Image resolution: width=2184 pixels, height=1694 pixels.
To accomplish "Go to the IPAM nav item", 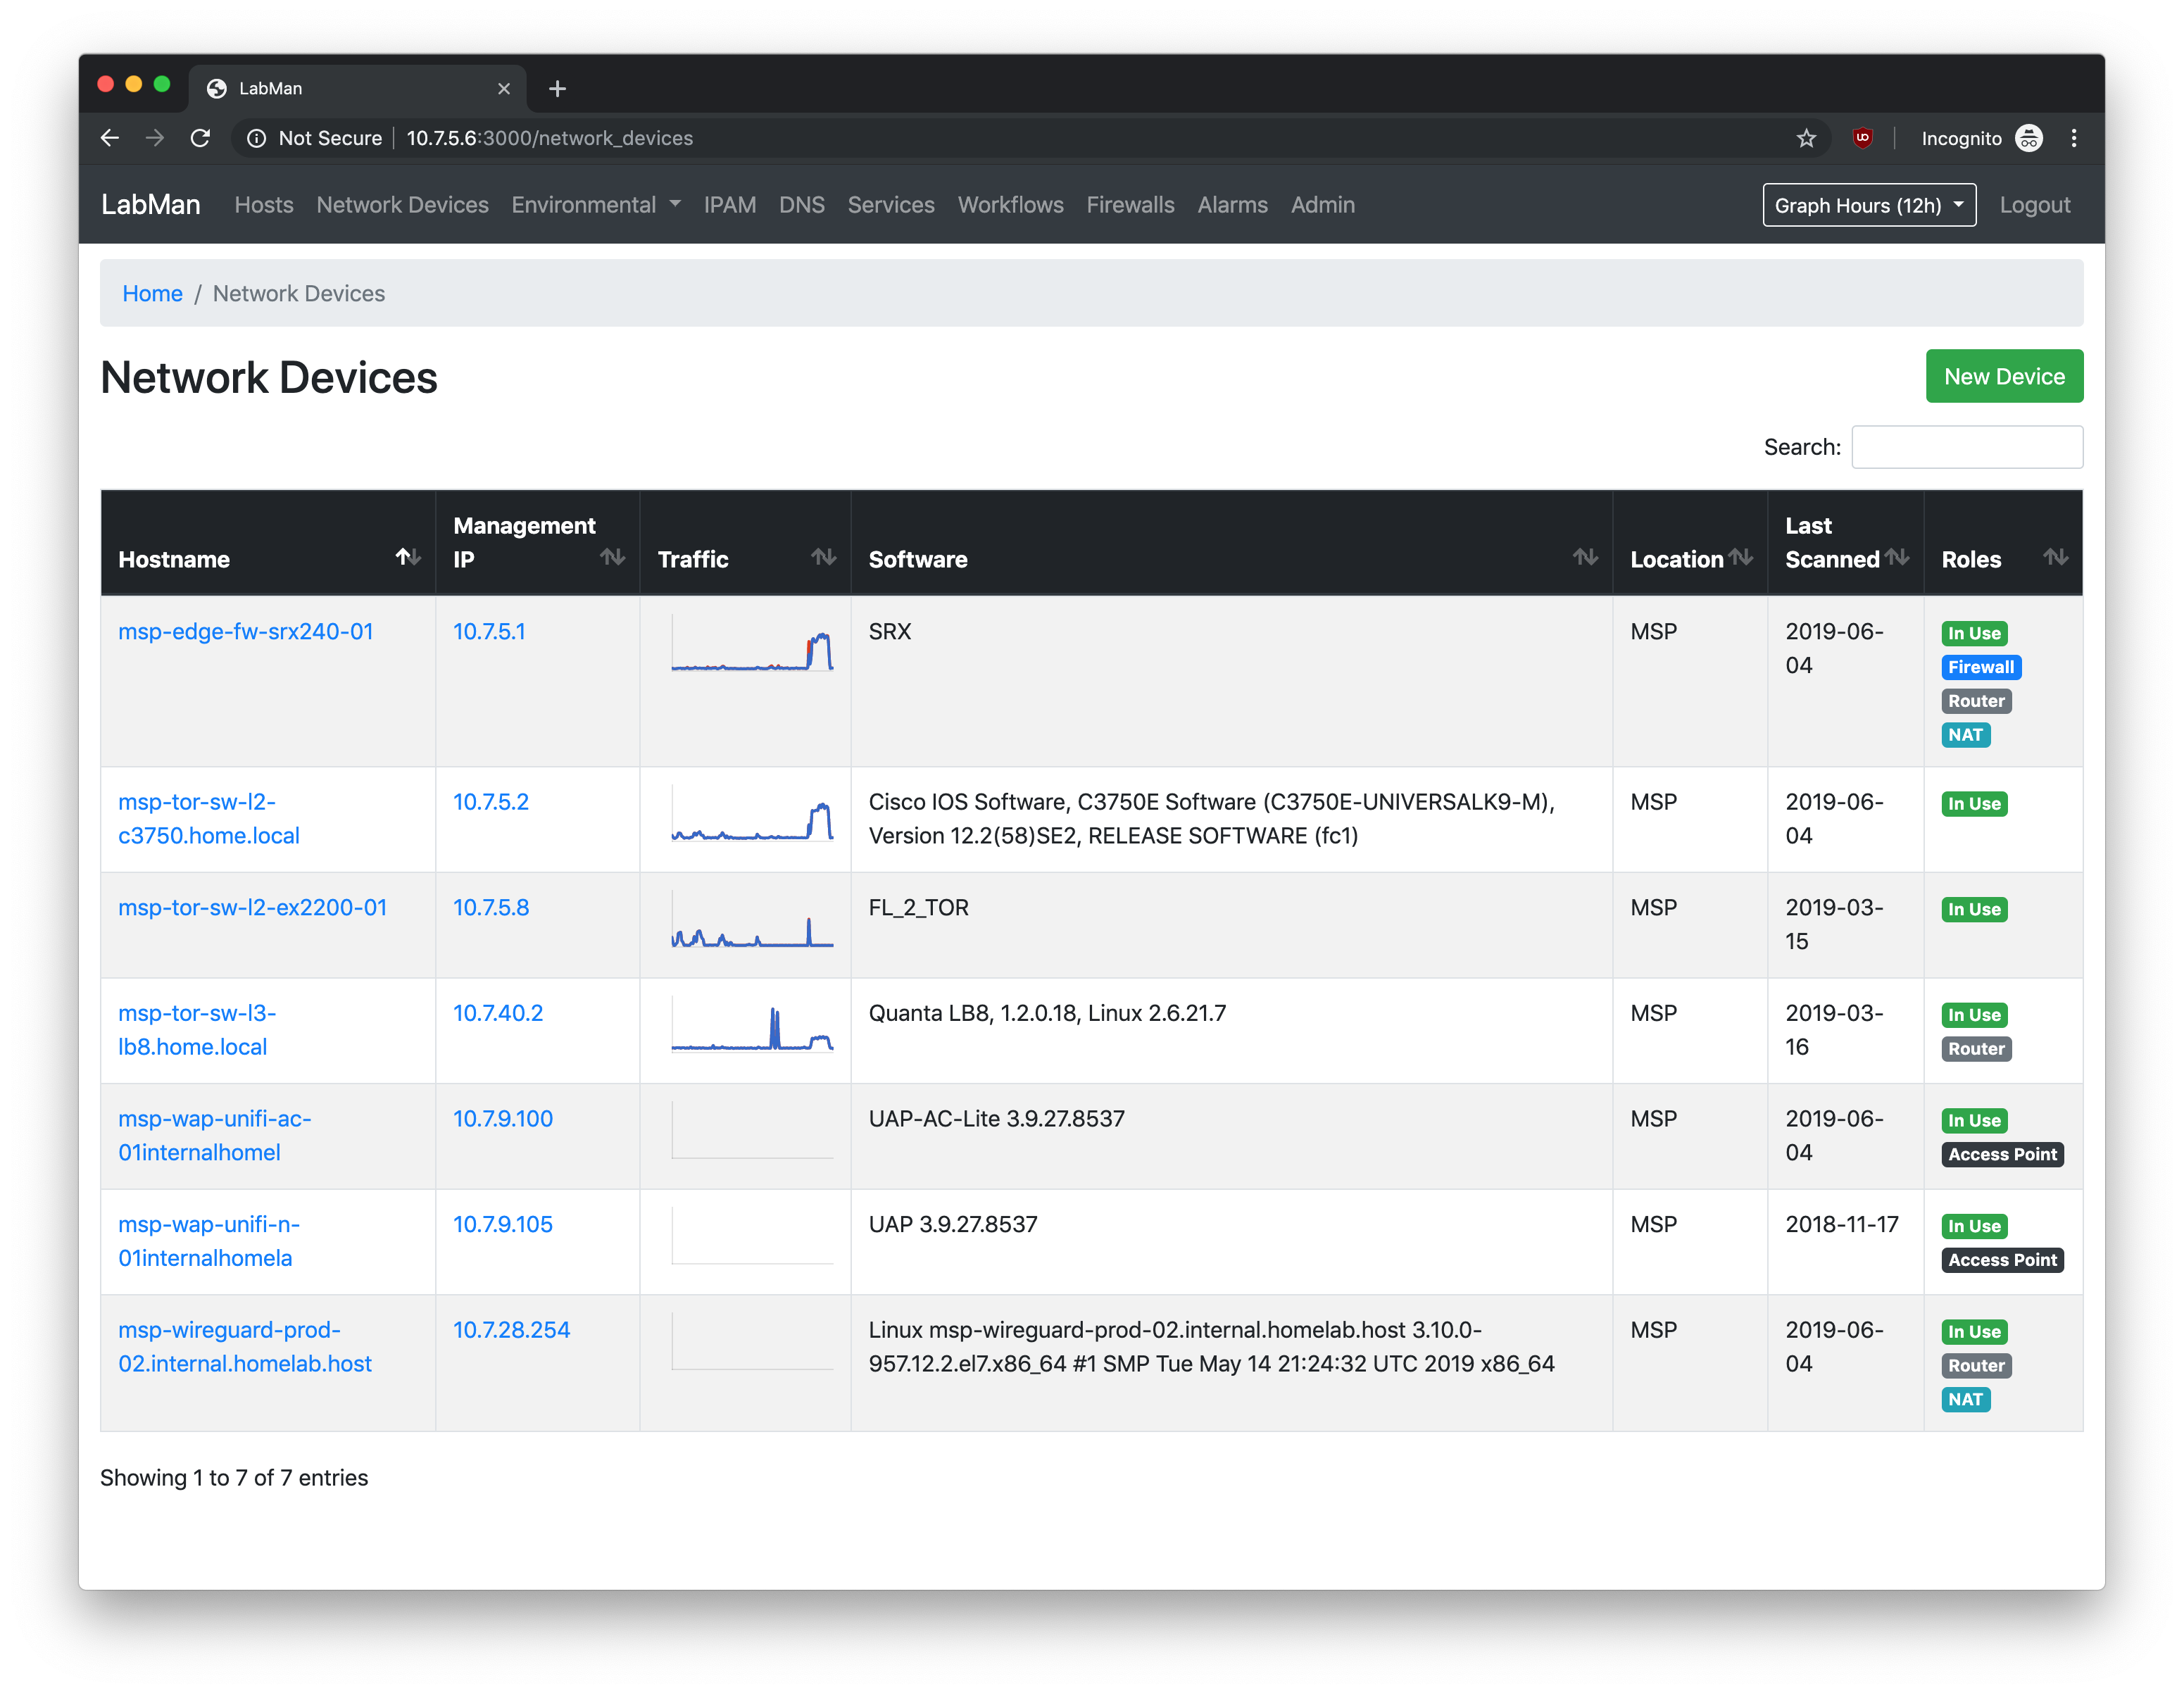I will pyautogui.click(x=729, y=205).
